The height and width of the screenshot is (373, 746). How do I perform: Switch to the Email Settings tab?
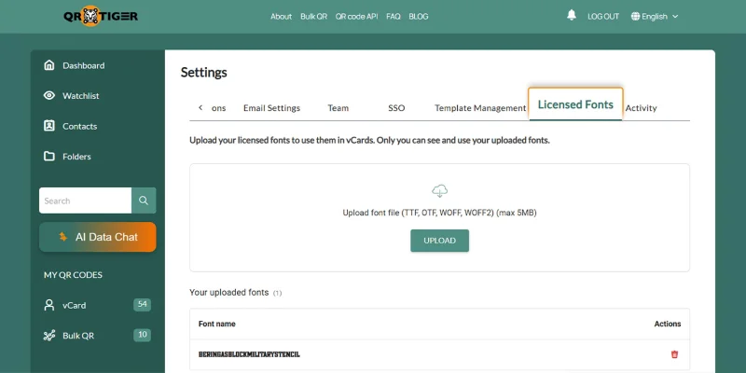271,108
